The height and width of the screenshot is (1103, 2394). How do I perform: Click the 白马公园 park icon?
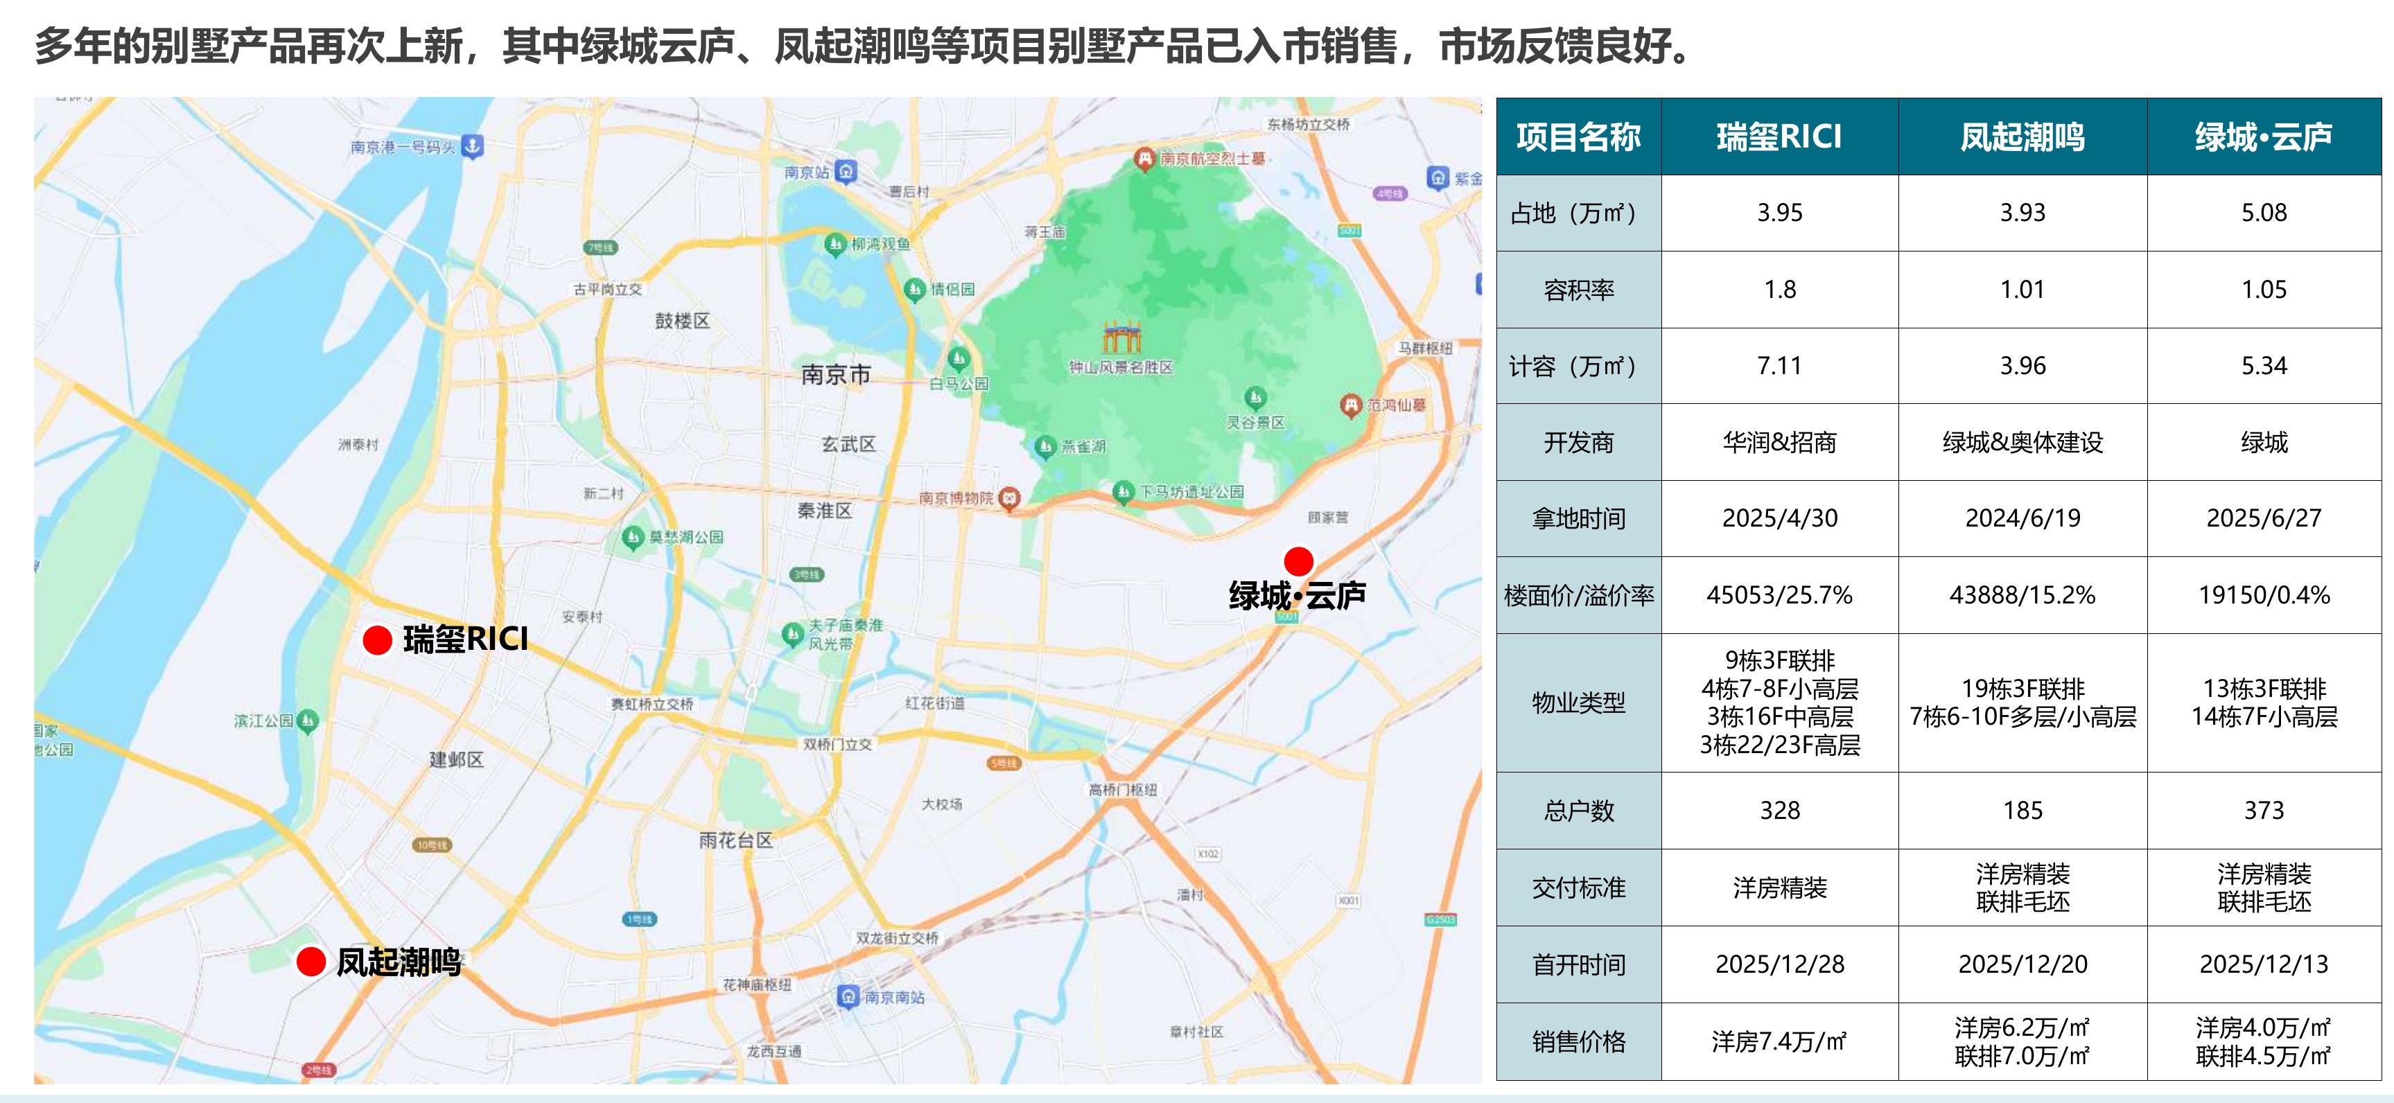click(958, 358)
